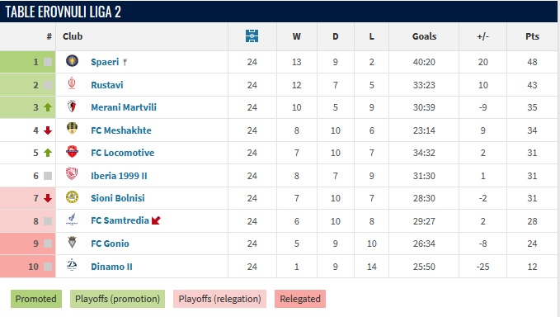Click the Relegated legend color box
This screenshot has width=560, height=317.
(300, 299)
